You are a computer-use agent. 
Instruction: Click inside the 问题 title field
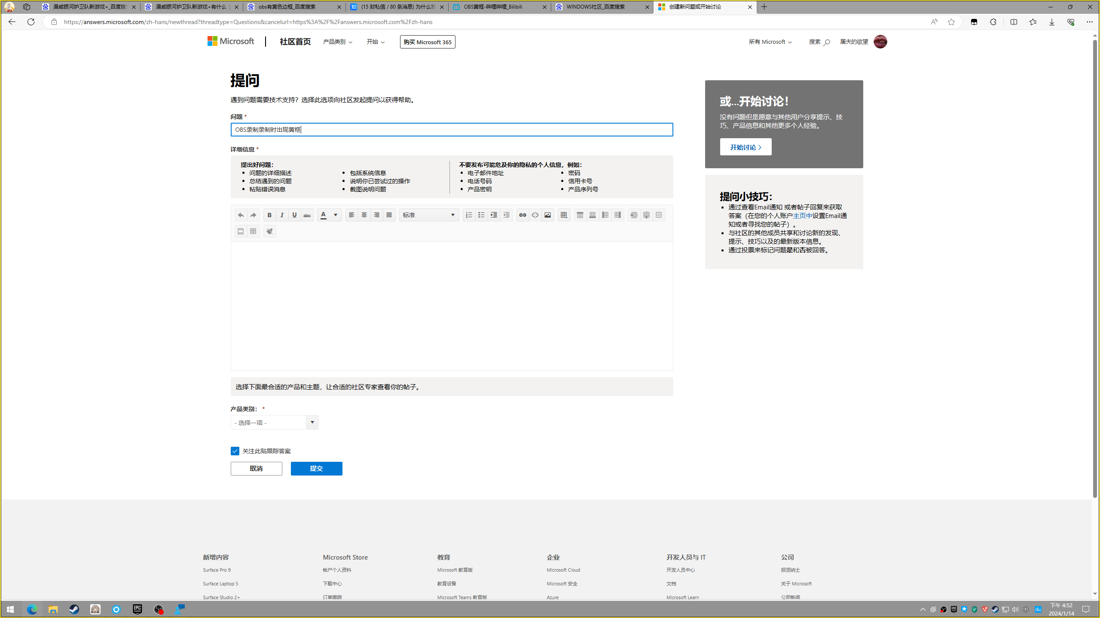[451, 130]
